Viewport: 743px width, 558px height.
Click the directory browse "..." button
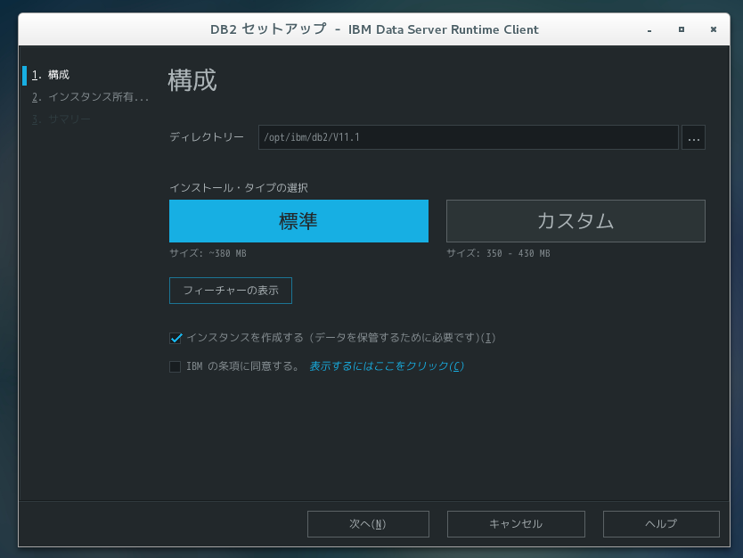(693, 137)
